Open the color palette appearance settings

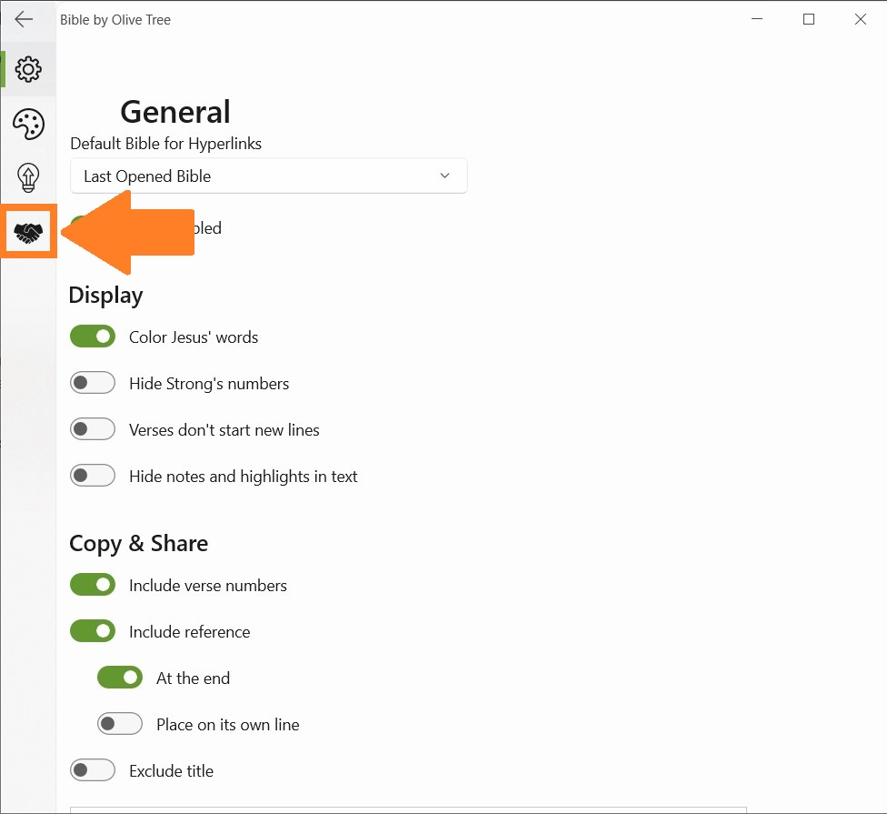pos(28,125)
